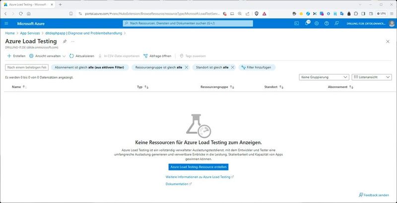
Task: Focus the field filter input box
Action: coord(27,67)
